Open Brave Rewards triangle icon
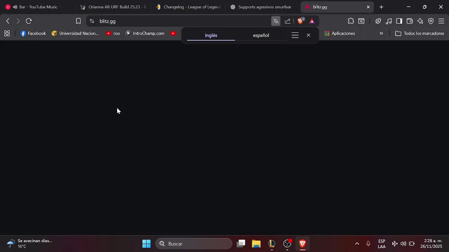Screen dimensions: 449x252 (x=312, y=21)
